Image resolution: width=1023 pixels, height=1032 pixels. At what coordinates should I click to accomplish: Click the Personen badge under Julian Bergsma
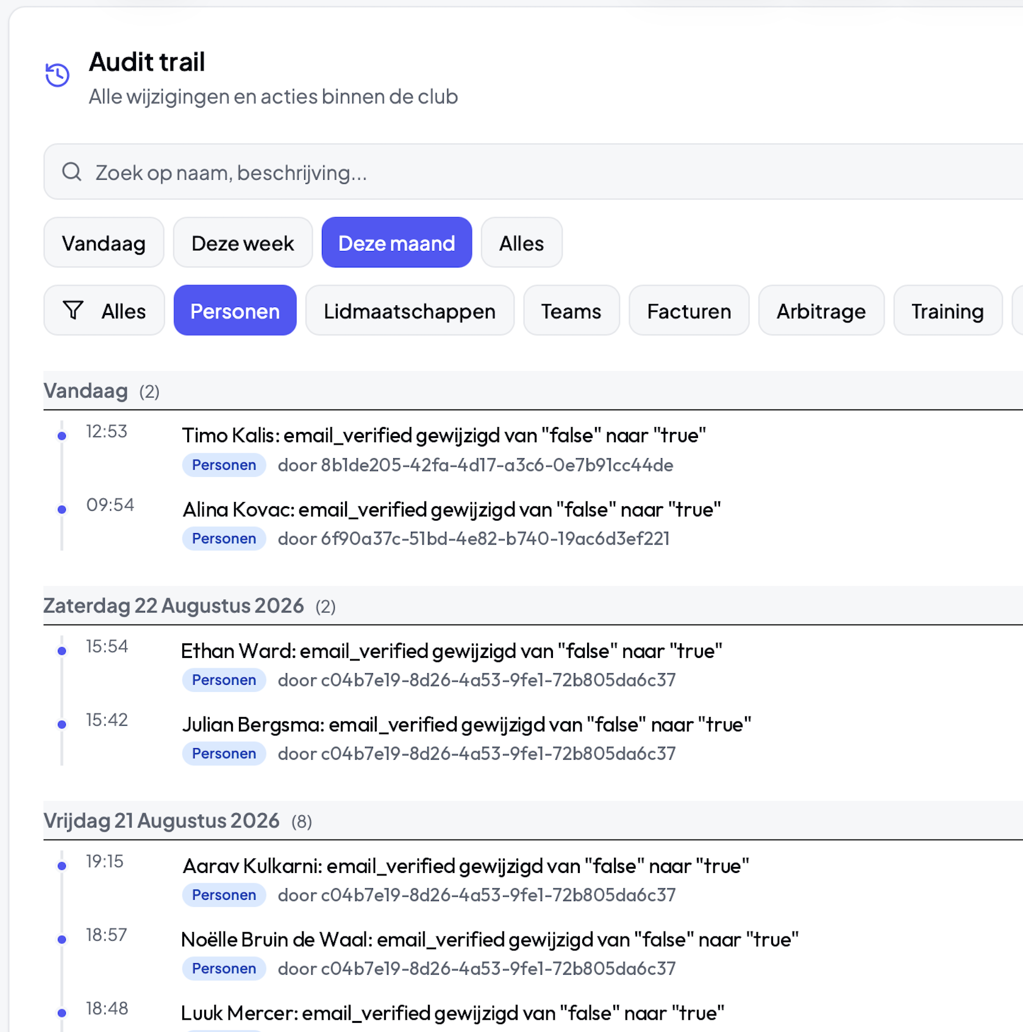pos(224,754)
